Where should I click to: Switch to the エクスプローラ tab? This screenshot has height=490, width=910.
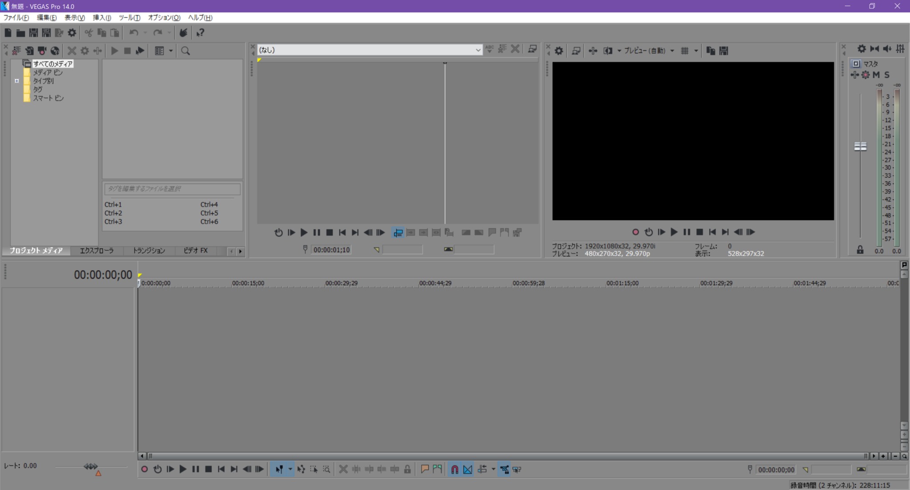pos(96,251)
